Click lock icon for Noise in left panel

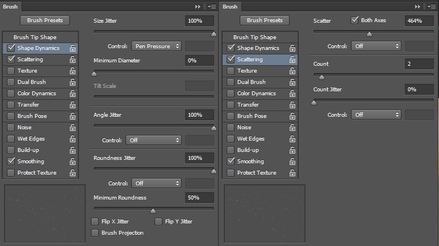click(73, 128)
